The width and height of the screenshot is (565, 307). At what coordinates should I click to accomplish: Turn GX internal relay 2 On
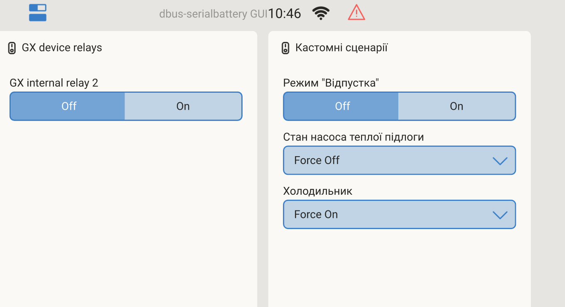coord(183,106)
